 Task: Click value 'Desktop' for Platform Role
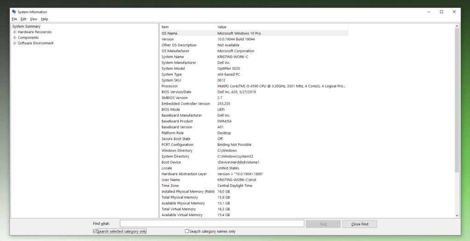[224, 133]
